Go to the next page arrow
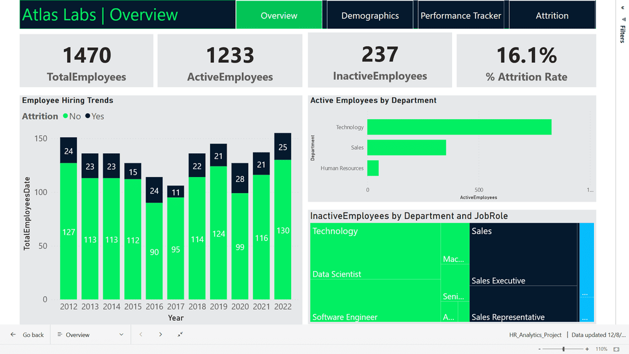629x354 pixels. point(160,334)
